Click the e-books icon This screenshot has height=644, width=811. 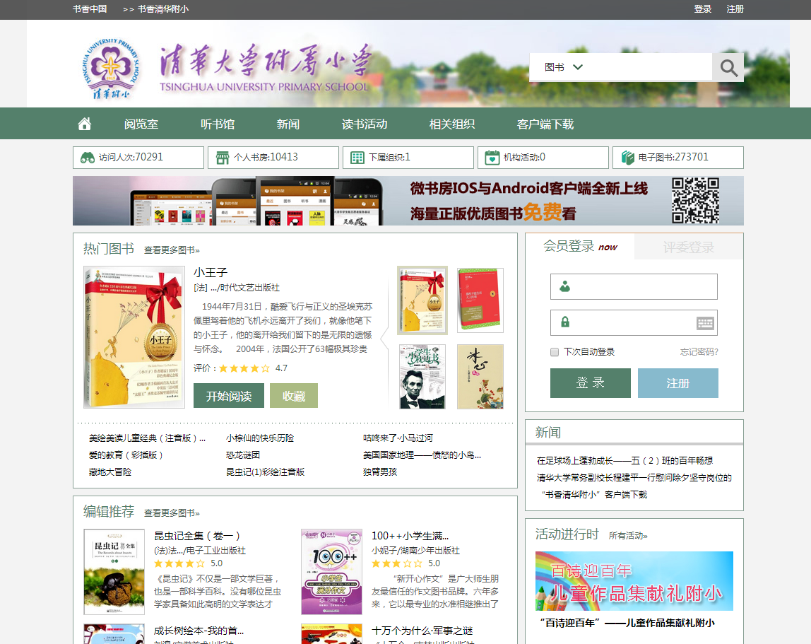627,158
